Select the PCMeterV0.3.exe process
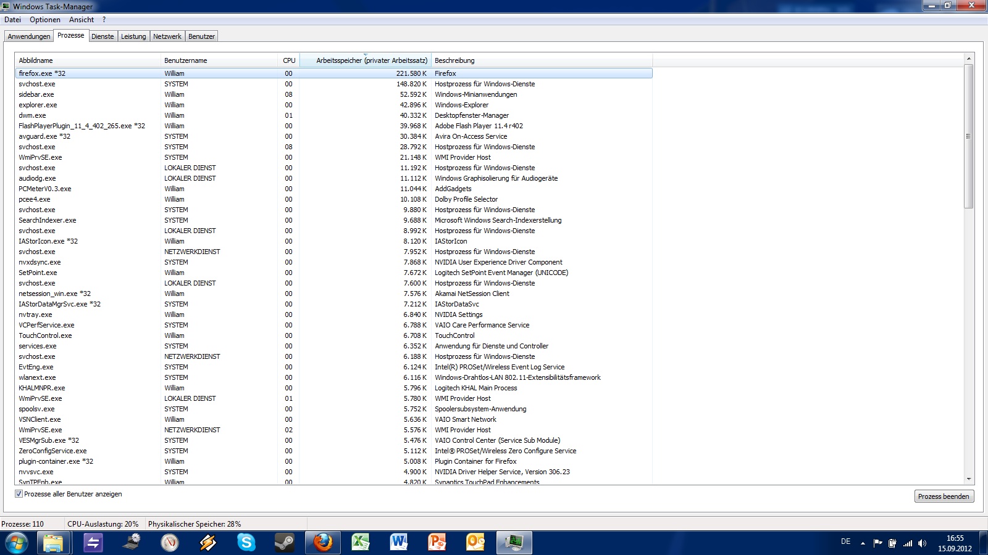Screen dimensions: 988x555 coord(333,189)
